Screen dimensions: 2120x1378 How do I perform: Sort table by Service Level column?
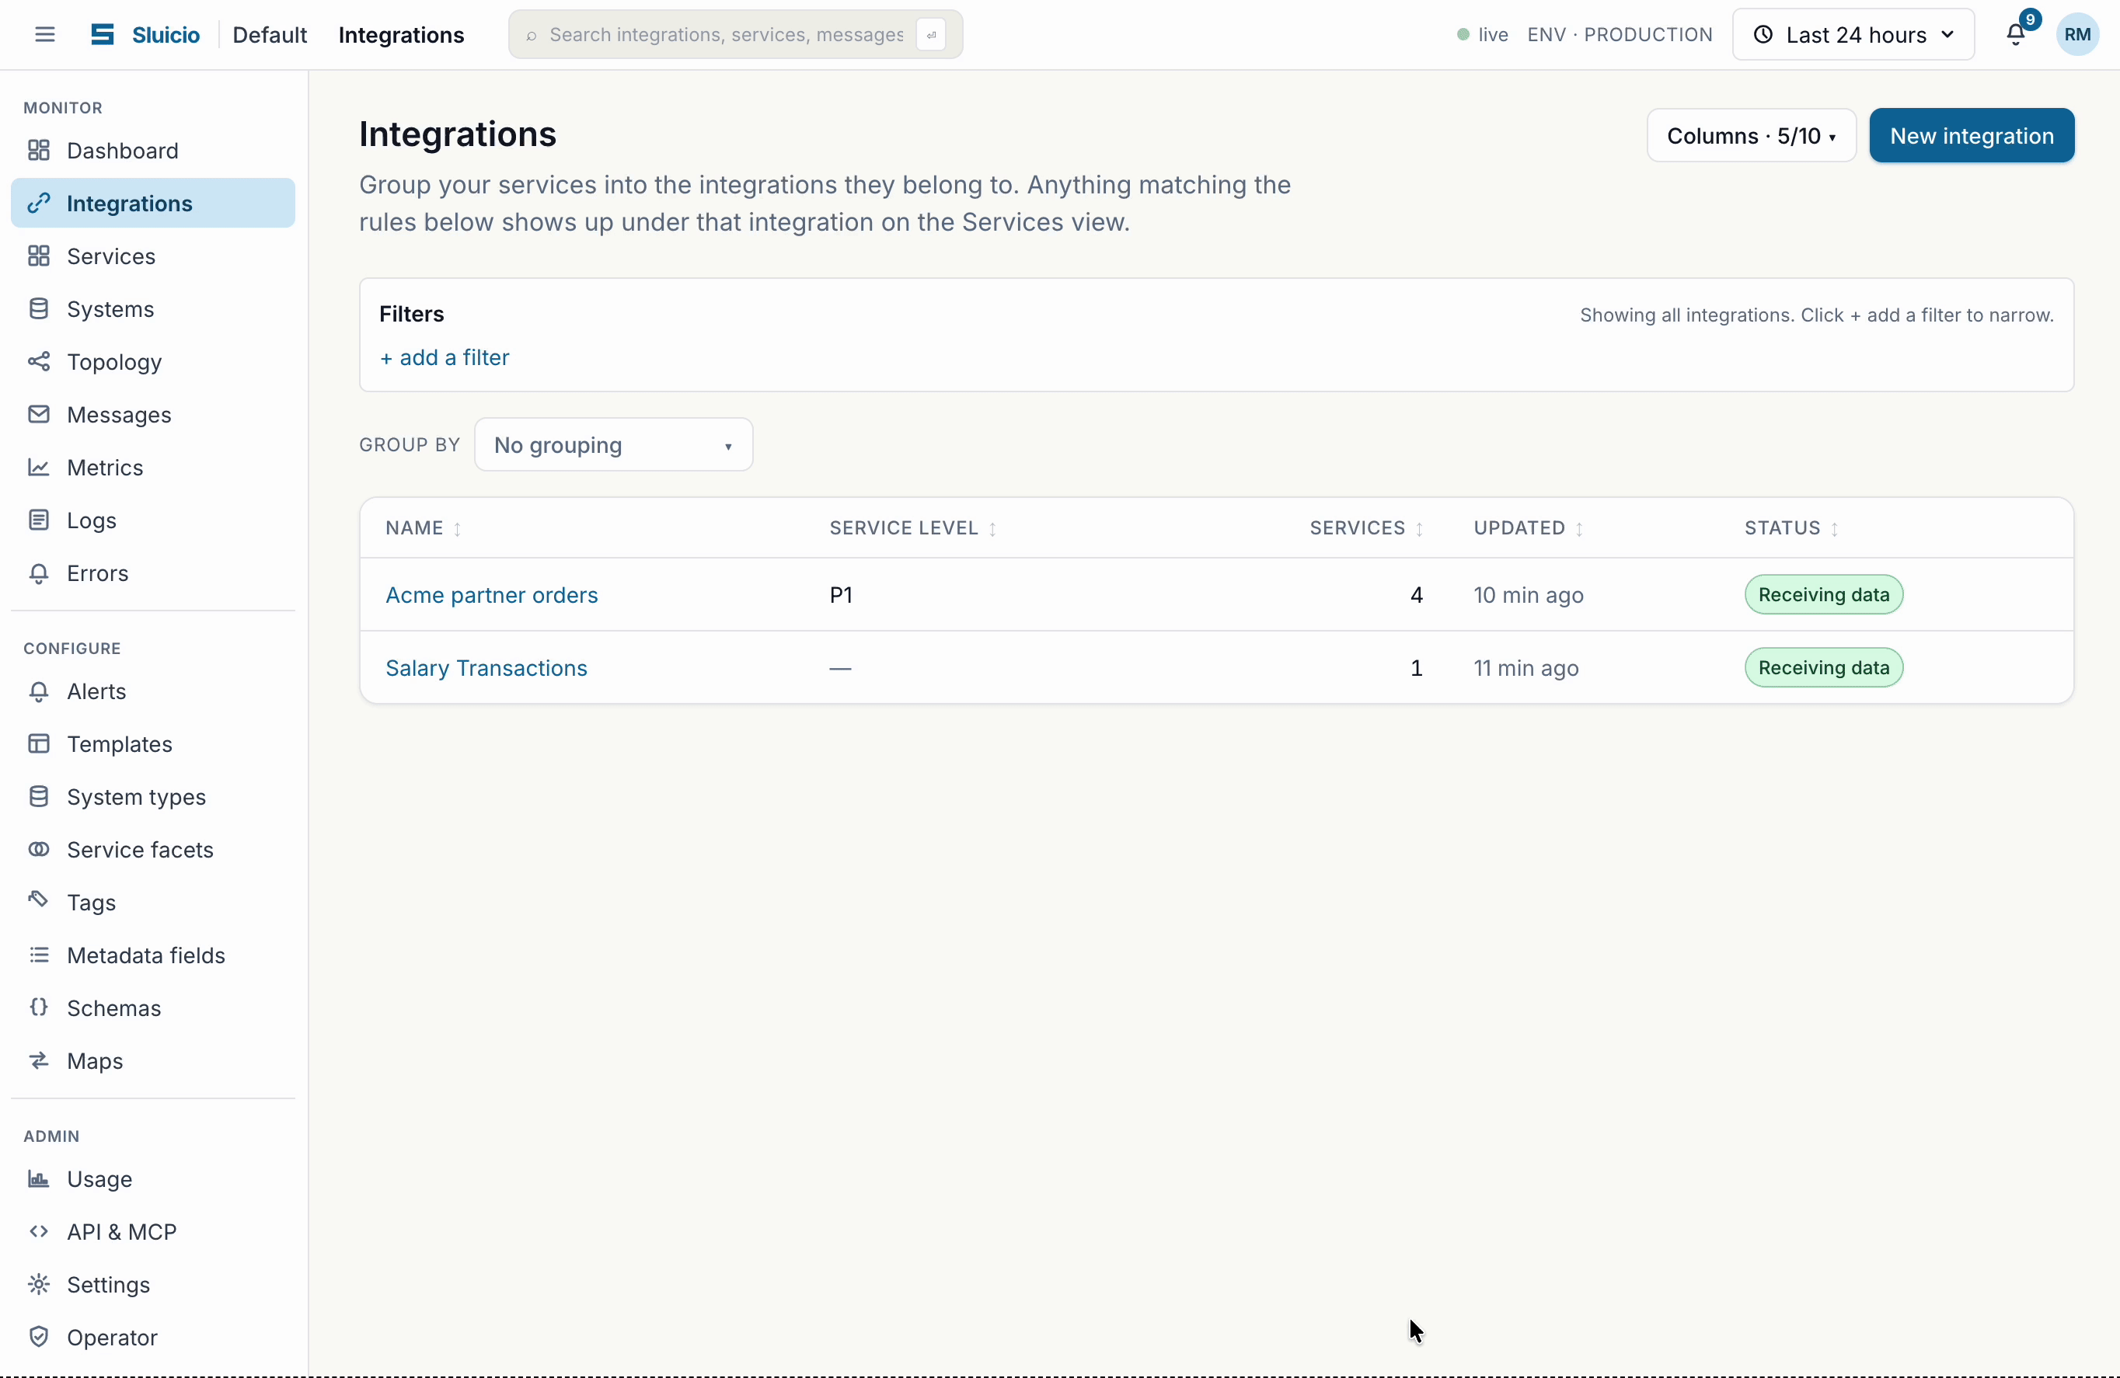pos(913,528)
